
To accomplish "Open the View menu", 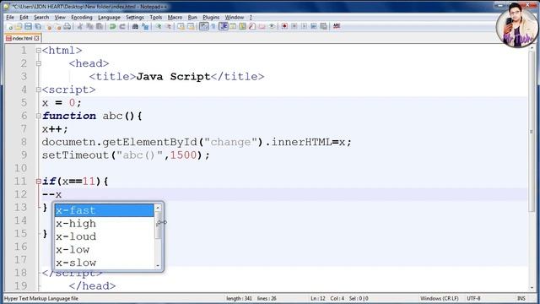I will 60,17.
